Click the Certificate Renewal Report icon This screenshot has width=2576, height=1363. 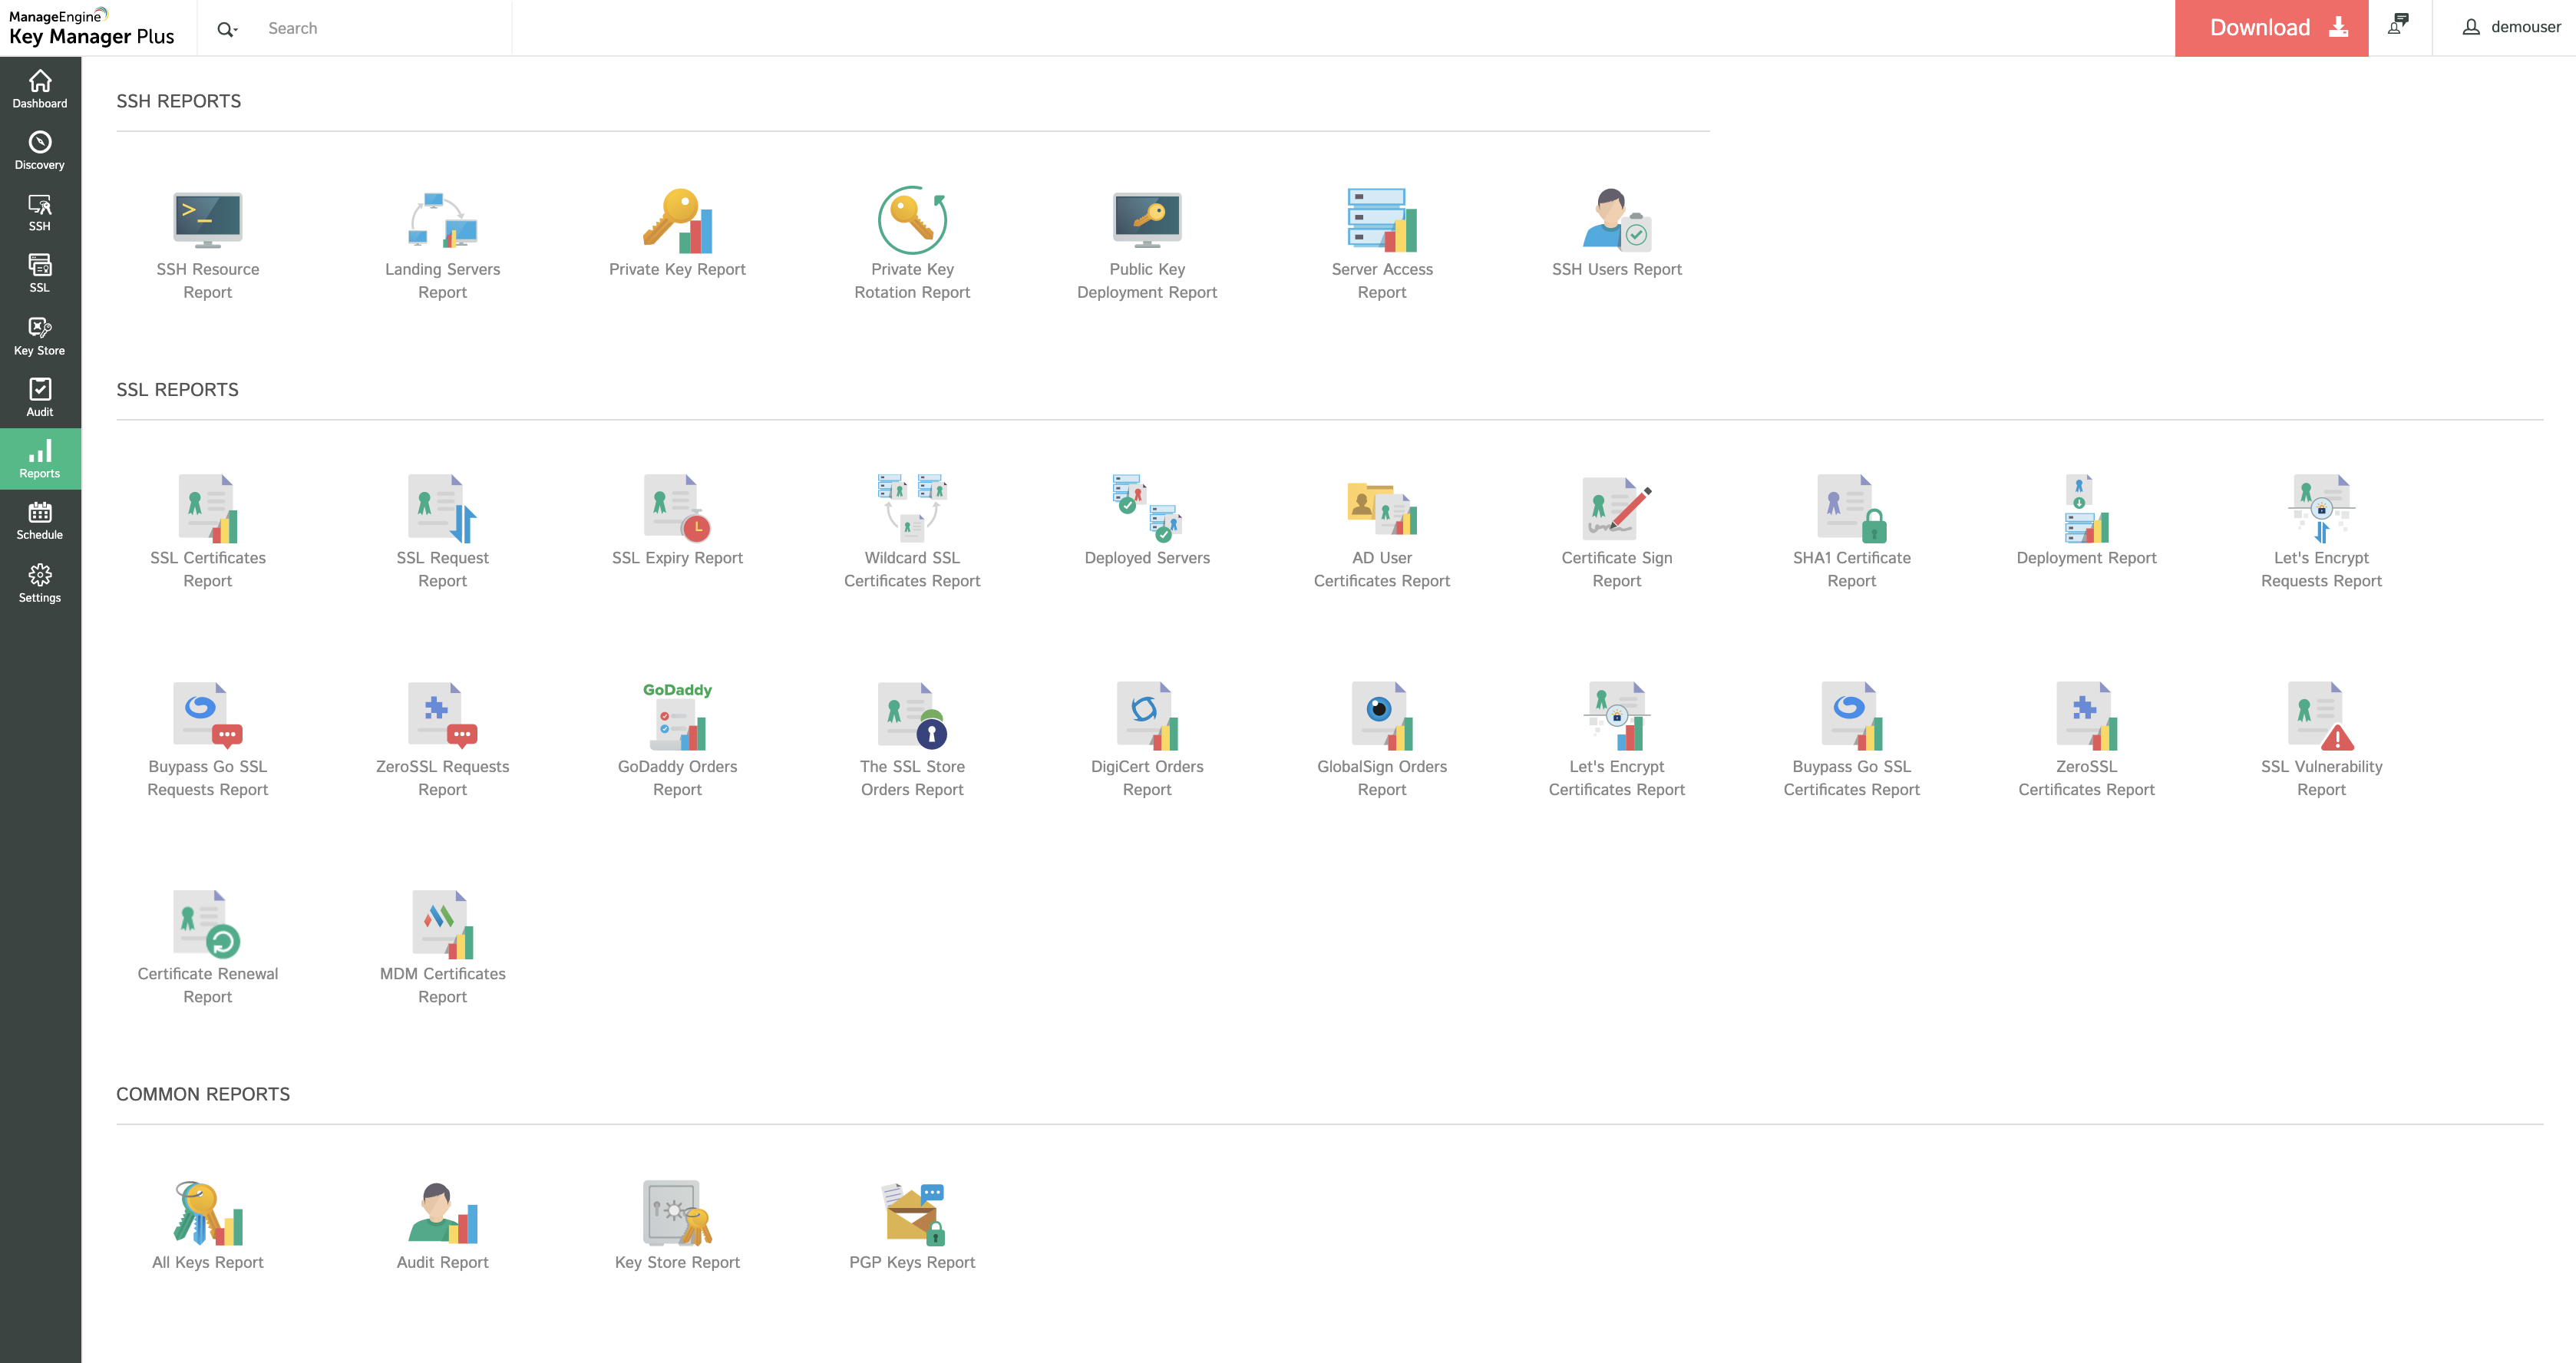pos(207,924)
